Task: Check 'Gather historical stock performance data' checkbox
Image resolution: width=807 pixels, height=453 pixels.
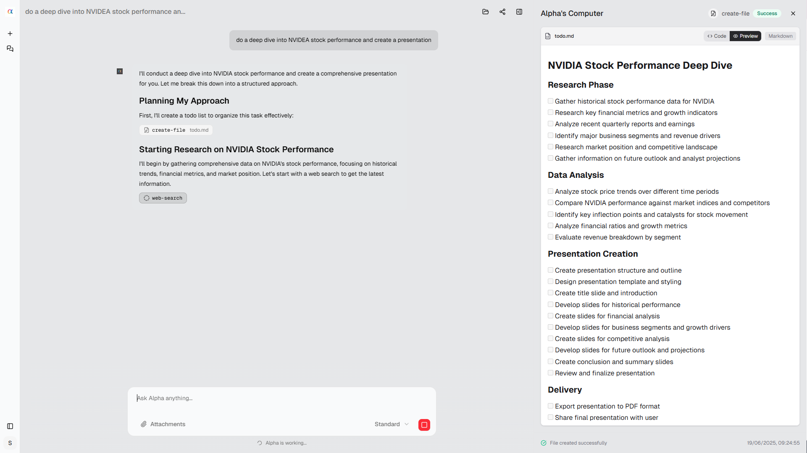Action: (550, 101)
